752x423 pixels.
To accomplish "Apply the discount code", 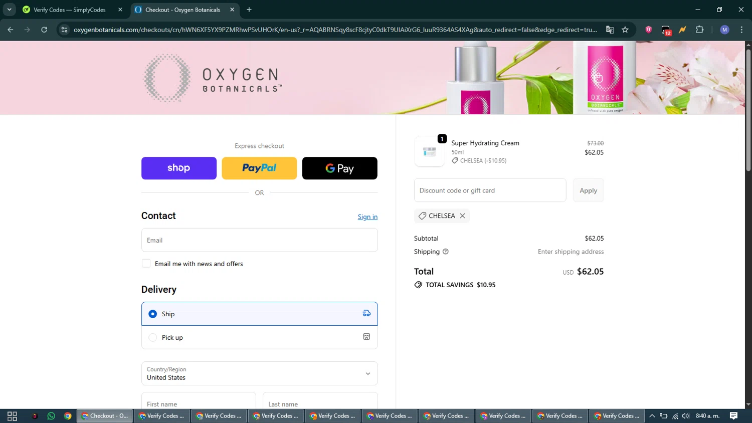I will pos(588,190).
